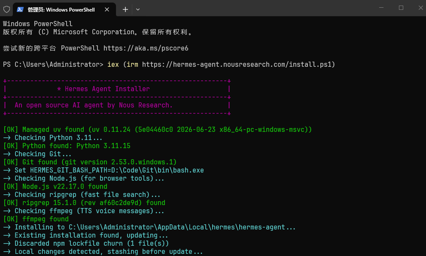Open a new tab with plus button

tap(125, 9)
